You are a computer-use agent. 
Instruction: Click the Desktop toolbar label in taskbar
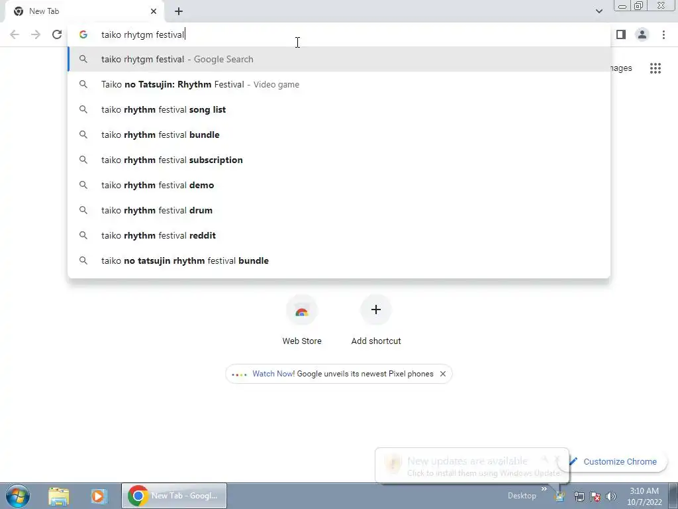click(522, 496)
